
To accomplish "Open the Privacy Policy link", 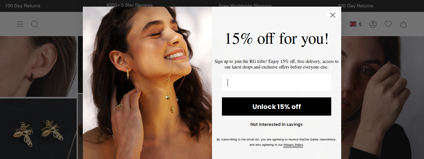I will pyautogui.click(x=293, y=145).
